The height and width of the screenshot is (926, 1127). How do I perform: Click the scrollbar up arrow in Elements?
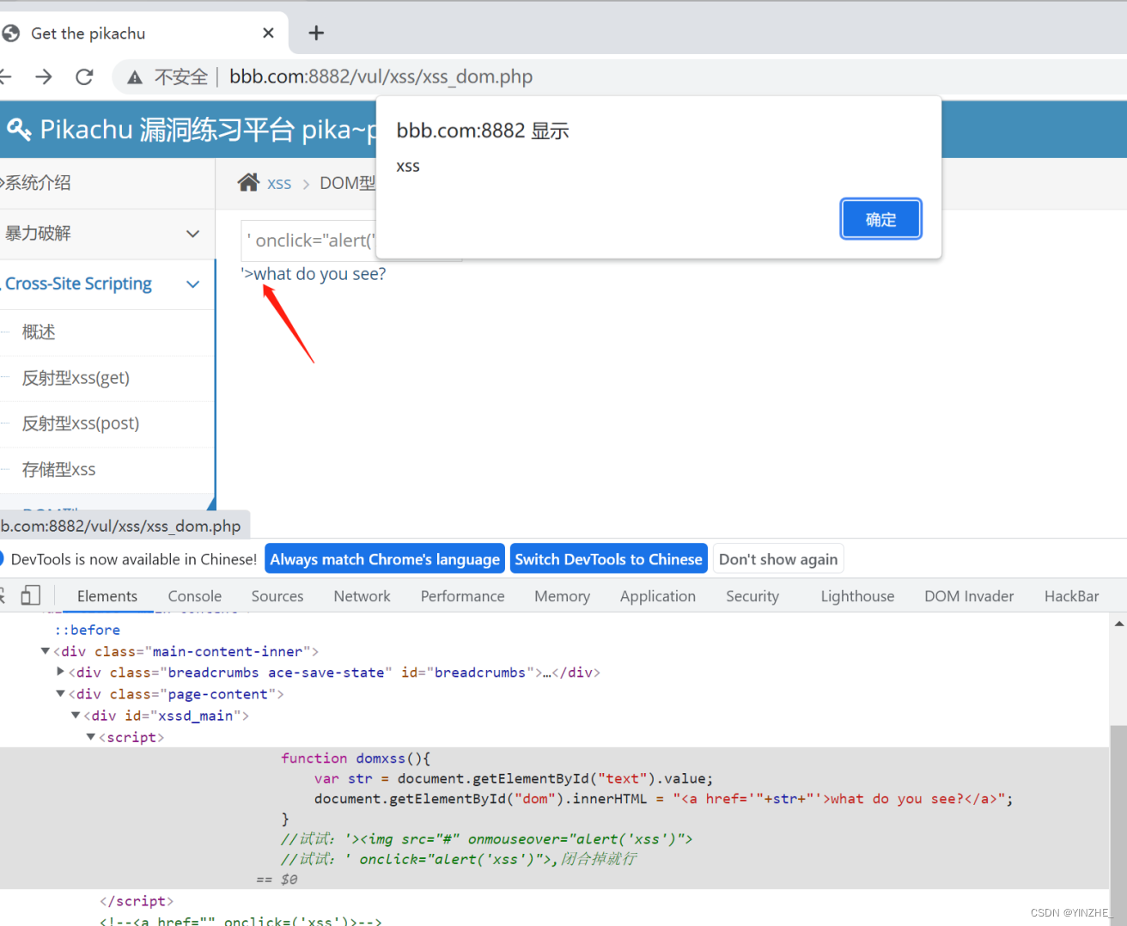pos(1118,624)
